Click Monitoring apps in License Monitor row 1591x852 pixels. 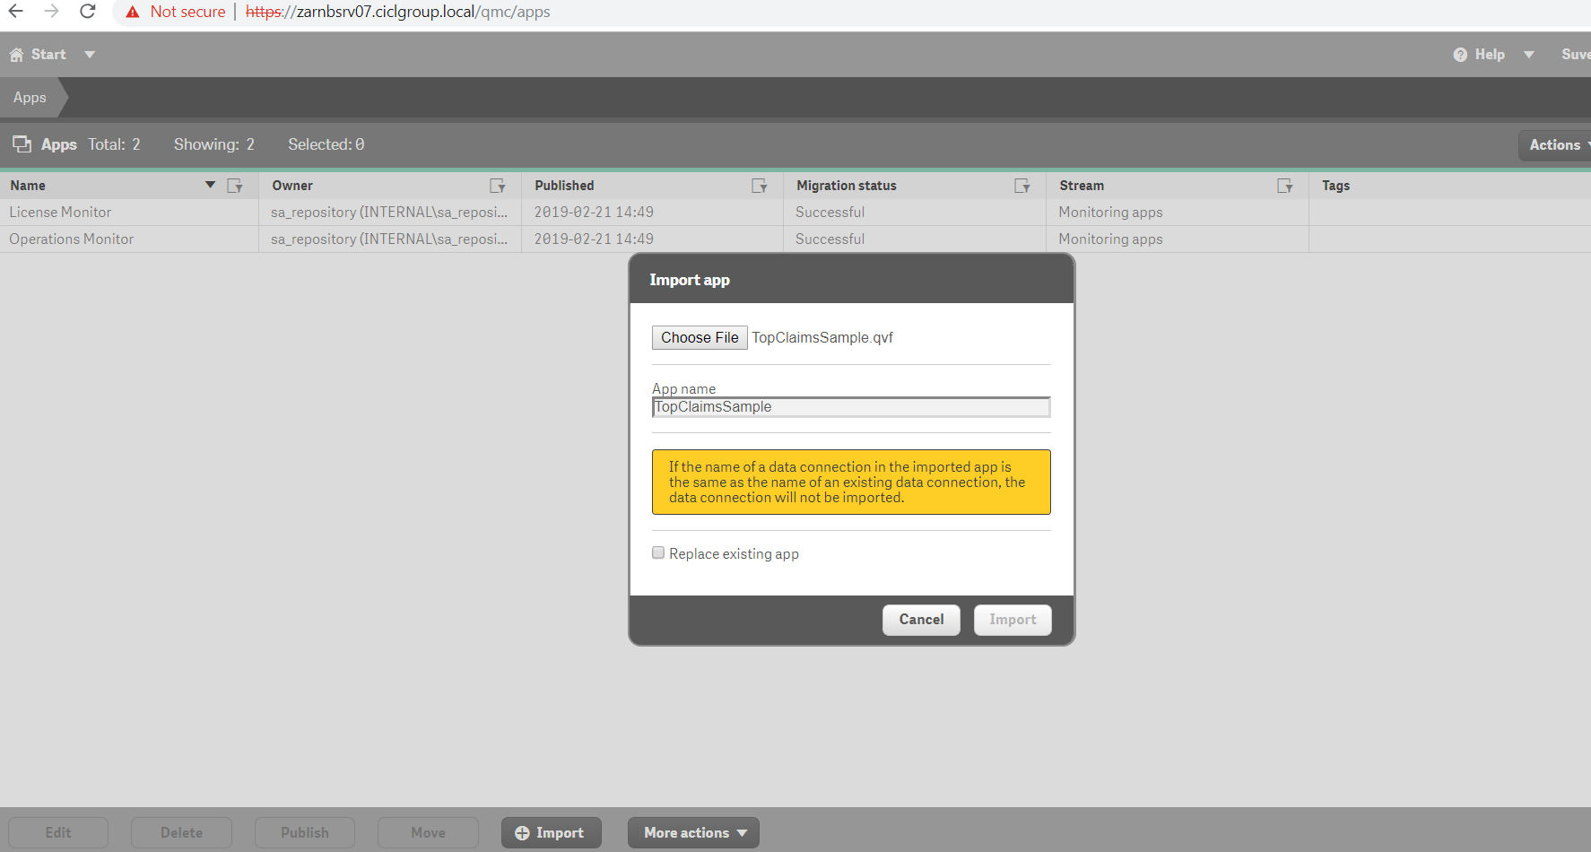tap(1110, 213)
